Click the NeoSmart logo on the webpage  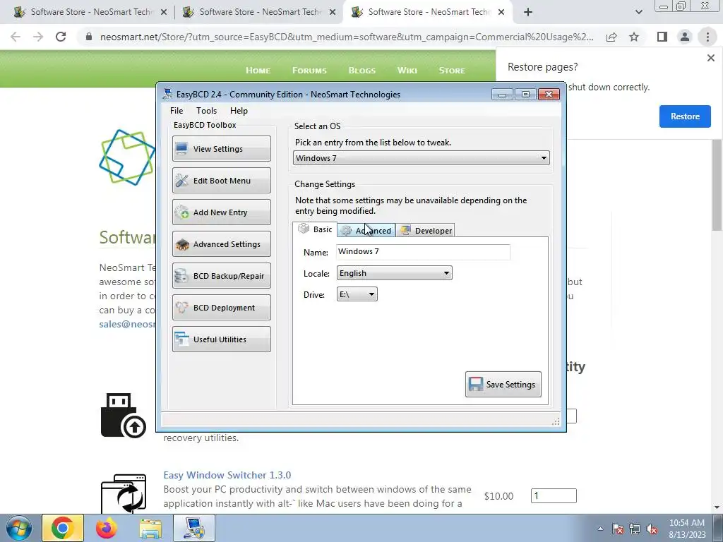point(127,157)
